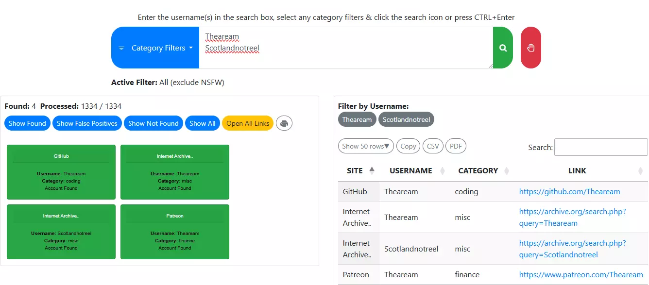Sort table by USERNAME column arrows
The image size is (649, 285).
[x=443, y=171]
